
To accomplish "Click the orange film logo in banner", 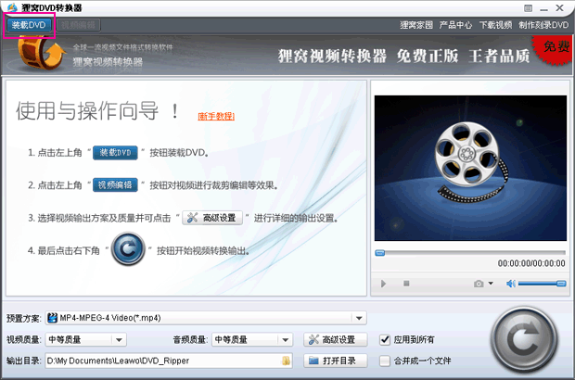I will (40, 53).
